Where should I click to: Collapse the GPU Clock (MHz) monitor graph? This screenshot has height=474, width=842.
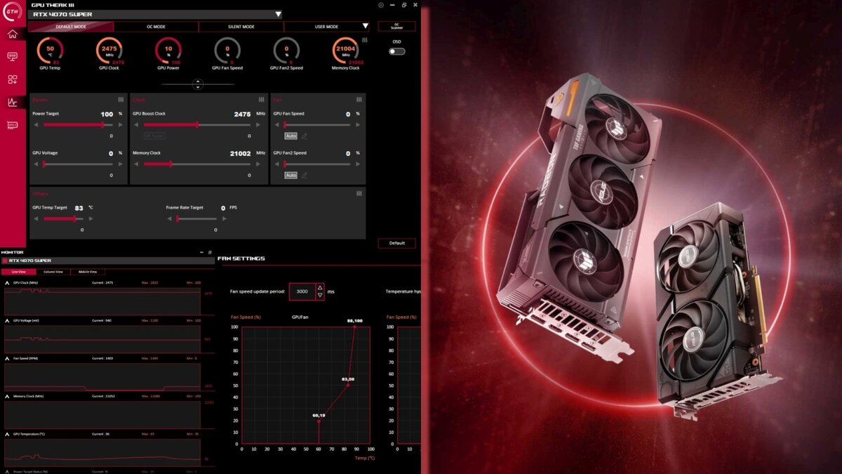click(7, 283)
